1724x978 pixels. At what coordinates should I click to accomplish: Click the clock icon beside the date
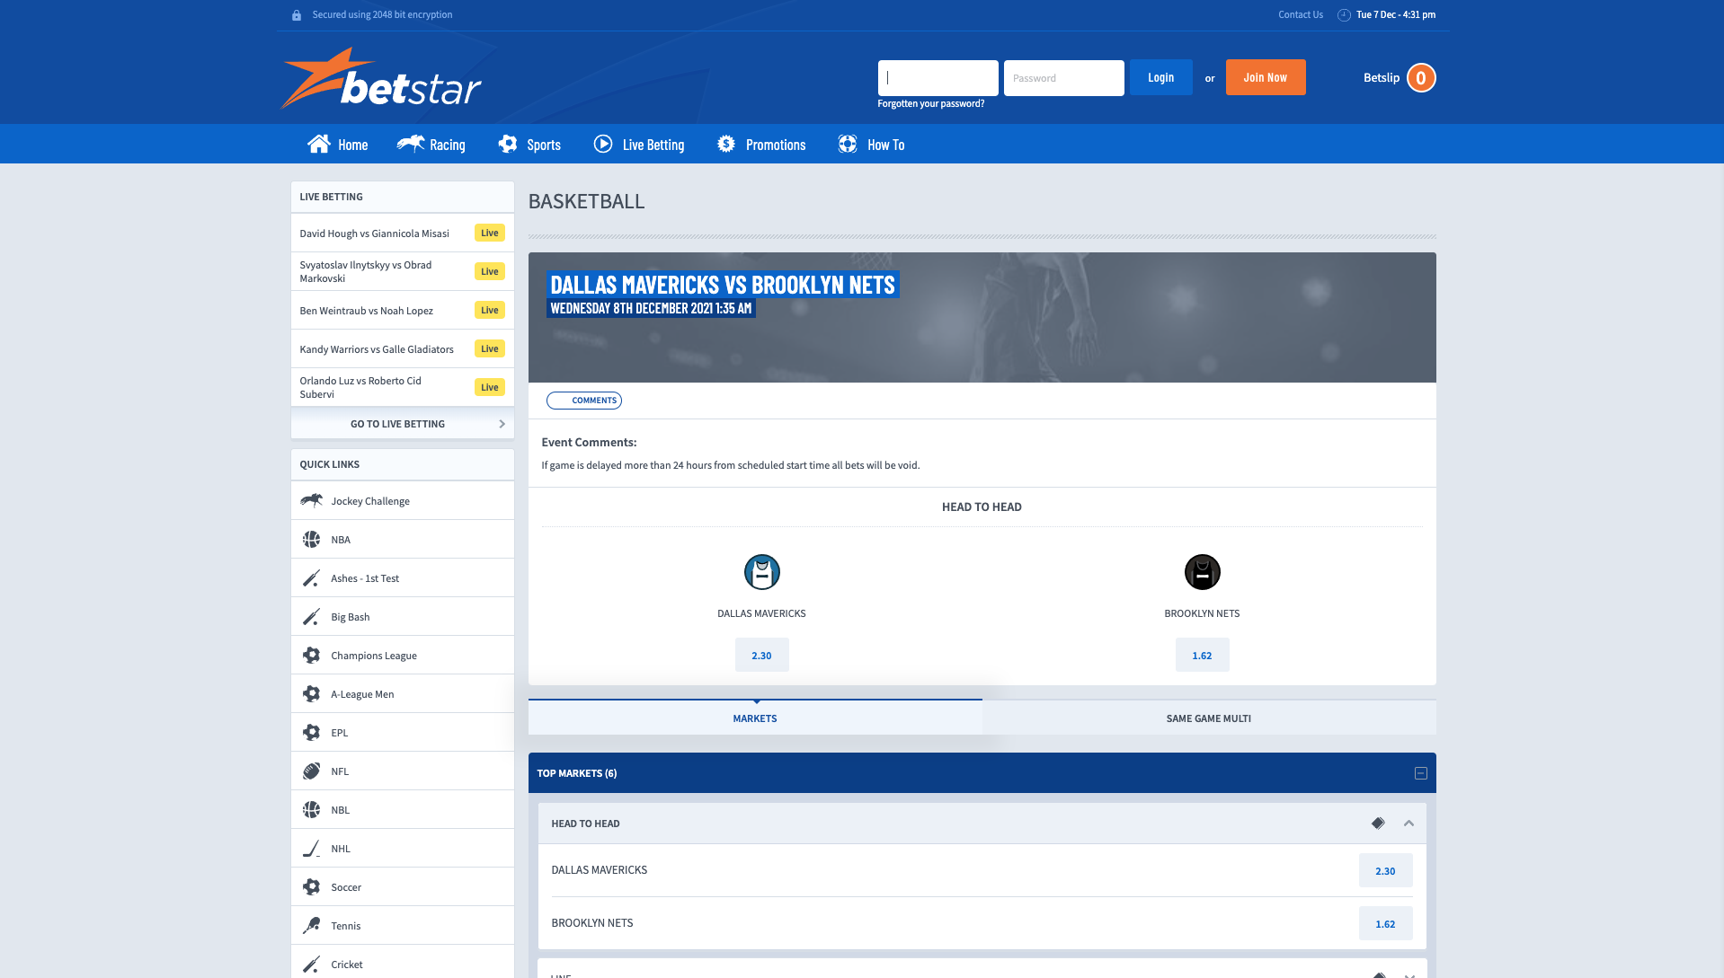click(x=1344, y=14)
